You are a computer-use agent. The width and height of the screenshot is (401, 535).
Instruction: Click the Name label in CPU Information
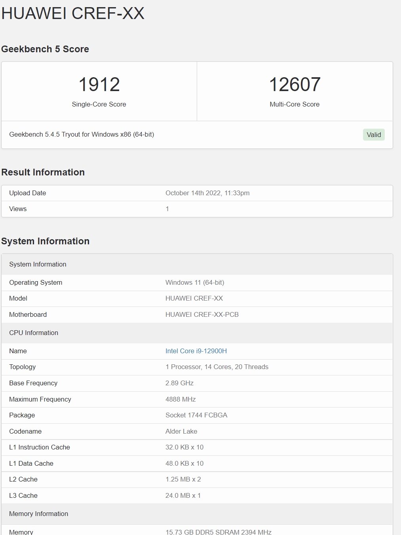tap(18, 351)
